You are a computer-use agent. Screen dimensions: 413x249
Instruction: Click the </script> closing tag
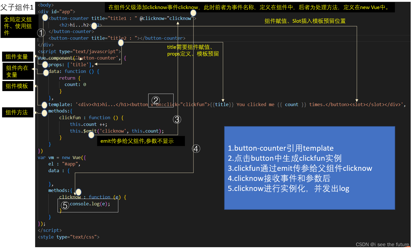[x=50, y=230]
